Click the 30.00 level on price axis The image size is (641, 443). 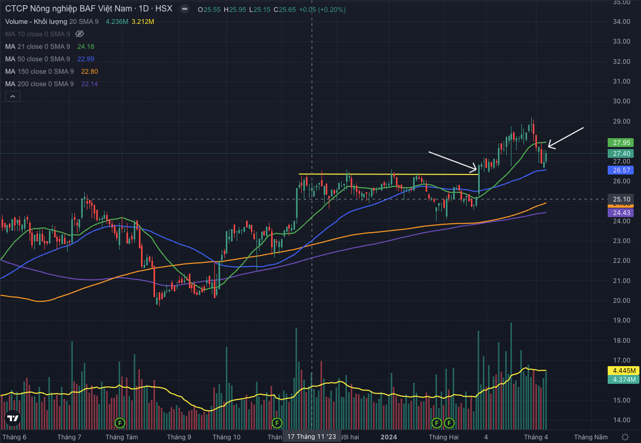(622, 101)
